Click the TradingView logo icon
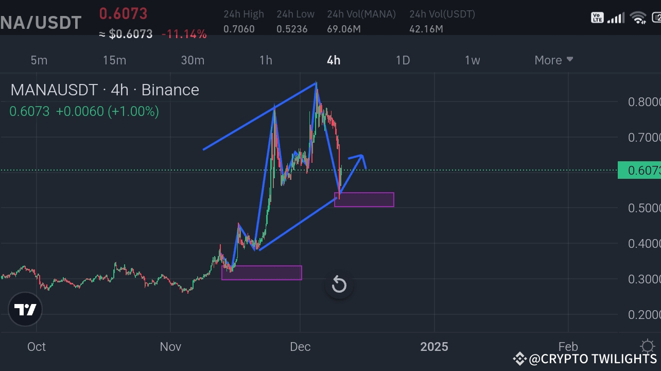 click(25, 309)
